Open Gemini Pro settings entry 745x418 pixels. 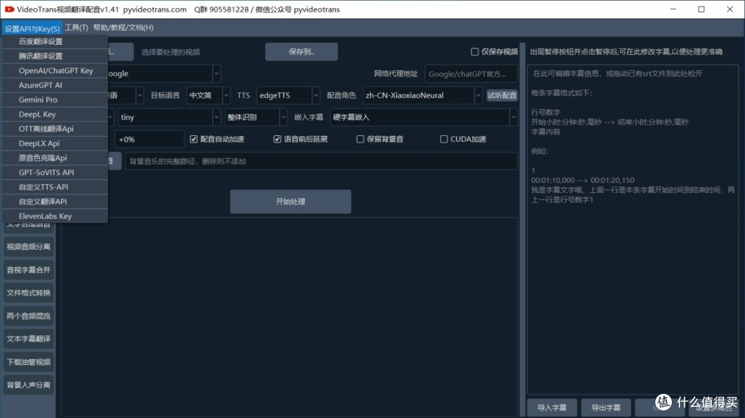[x=54, y=100]
